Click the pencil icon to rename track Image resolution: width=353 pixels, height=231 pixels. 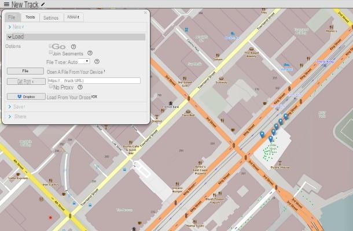[x=43, y=4]
